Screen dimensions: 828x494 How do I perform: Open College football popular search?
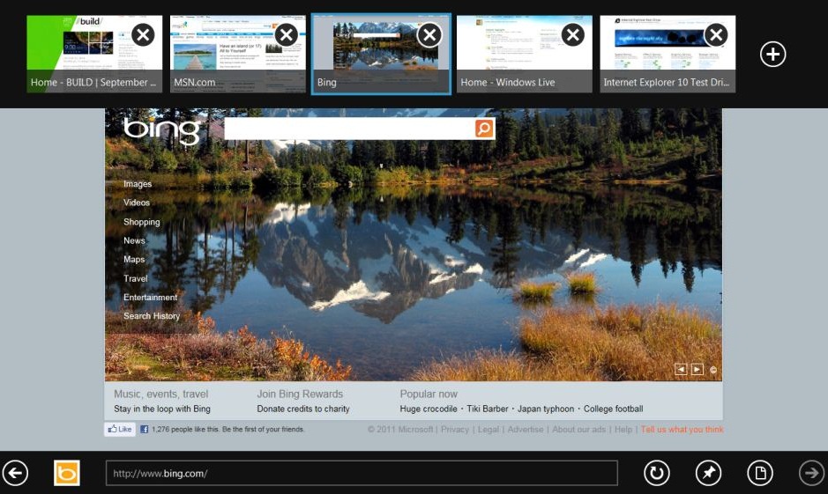(613, 409)
